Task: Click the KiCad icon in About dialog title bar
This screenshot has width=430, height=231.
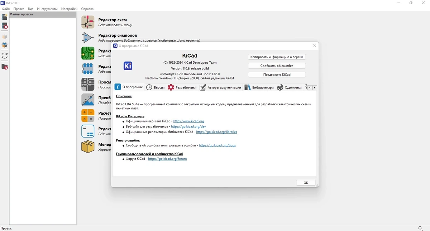Action: 115,46
